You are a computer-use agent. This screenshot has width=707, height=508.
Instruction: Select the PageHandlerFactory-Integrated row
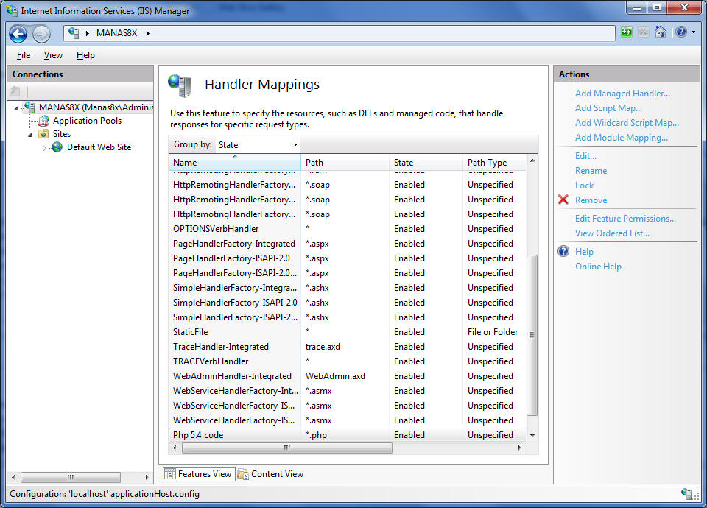[347, 244]
